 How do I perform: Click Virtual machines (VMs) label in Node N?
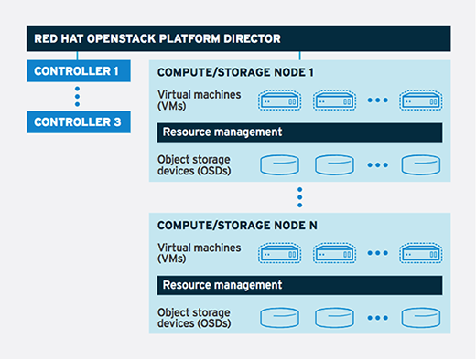(199, 253)
